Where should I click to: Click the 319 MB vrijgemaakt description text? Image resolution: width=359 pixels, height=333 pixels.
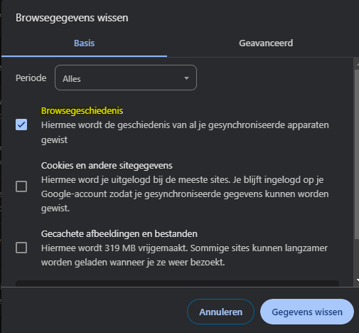[x=184, y=255]
